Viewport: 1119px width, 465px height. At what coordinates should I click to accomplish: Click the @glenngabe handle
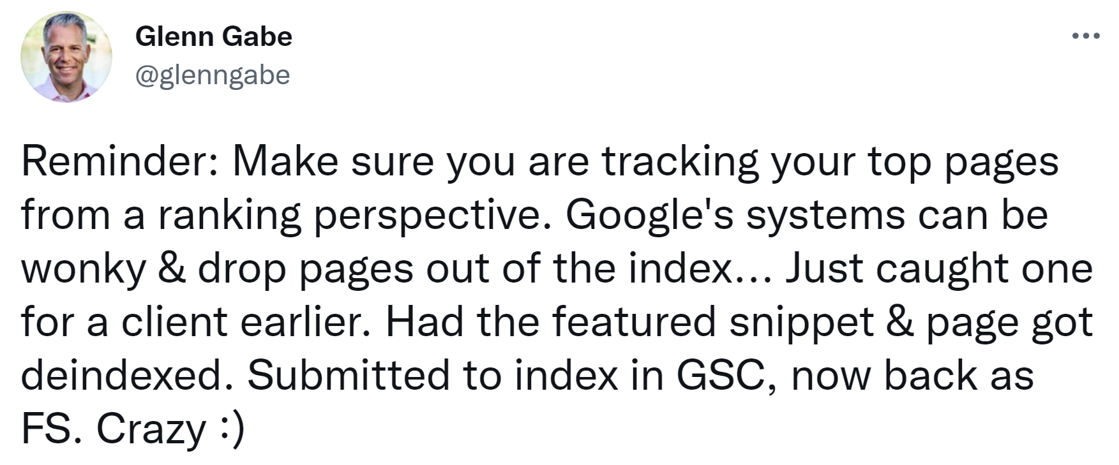pos(212,75)
